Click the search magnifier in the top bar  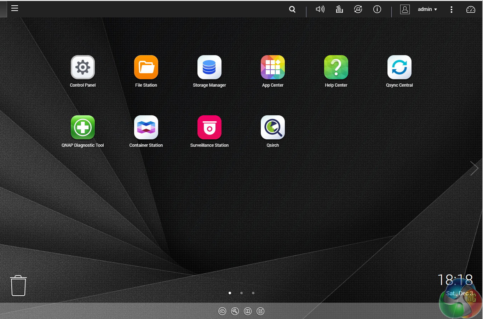click(x=292, y=9)
